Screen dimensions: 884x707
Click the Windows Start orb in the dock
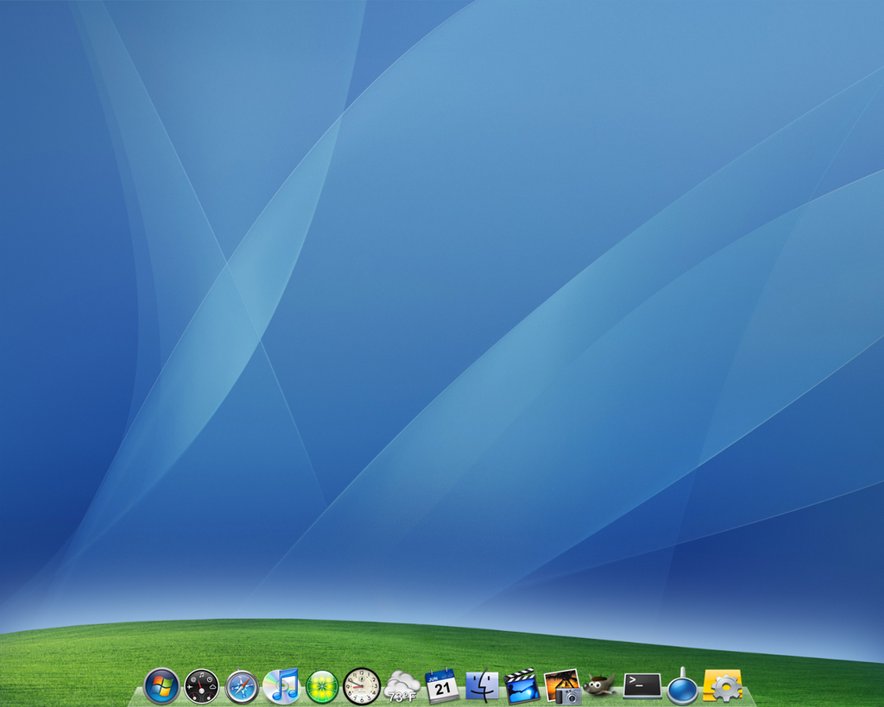[161, 686]
